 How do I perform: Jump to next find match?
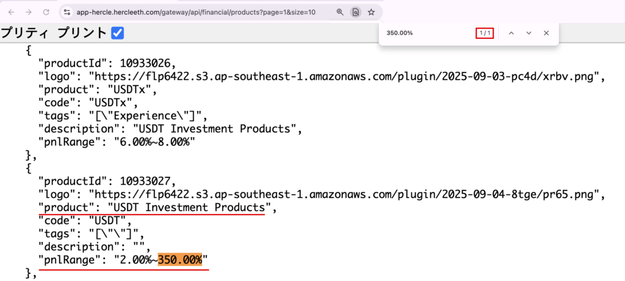[529, 34]
